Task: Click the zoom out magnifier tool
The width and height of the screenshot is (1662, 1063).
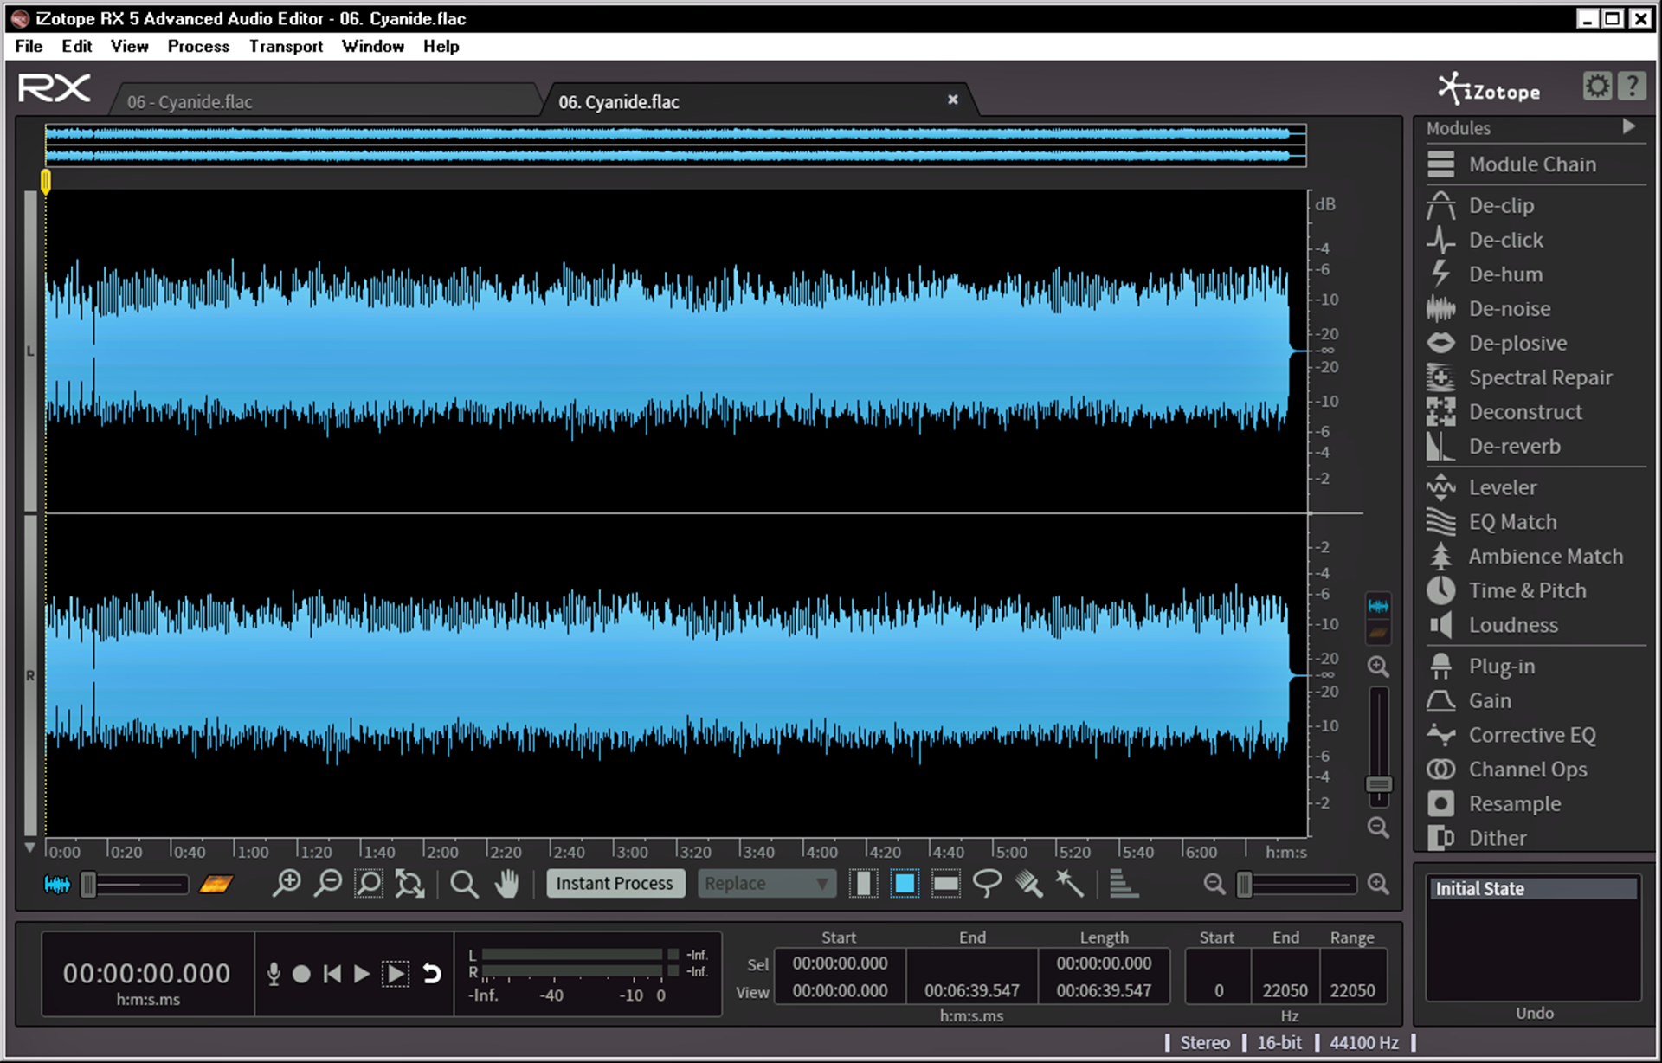Action: coord(328,884)
